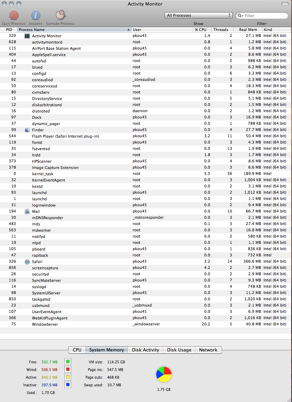292x402 pixels.
Task: Click the toolbar toggle pill button in title bar
Action: tap(285, 4)
